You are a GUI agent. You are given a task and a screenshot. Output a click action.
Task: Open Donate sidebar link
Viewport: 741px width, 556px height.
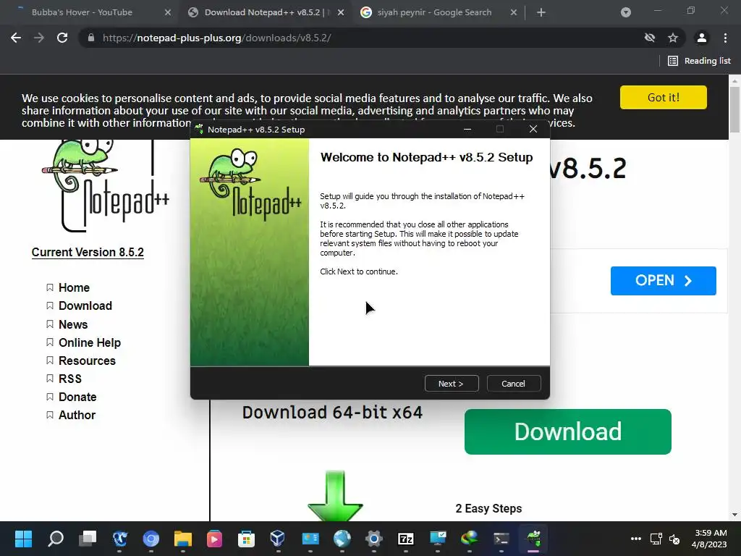pyautogui.click(x=77, y=397)
